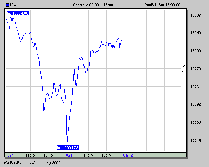Viewport: 209px width, 167px height.
Task: Click the first 11:15 time label
Action: pyautogui.click(x=30, y=155)
